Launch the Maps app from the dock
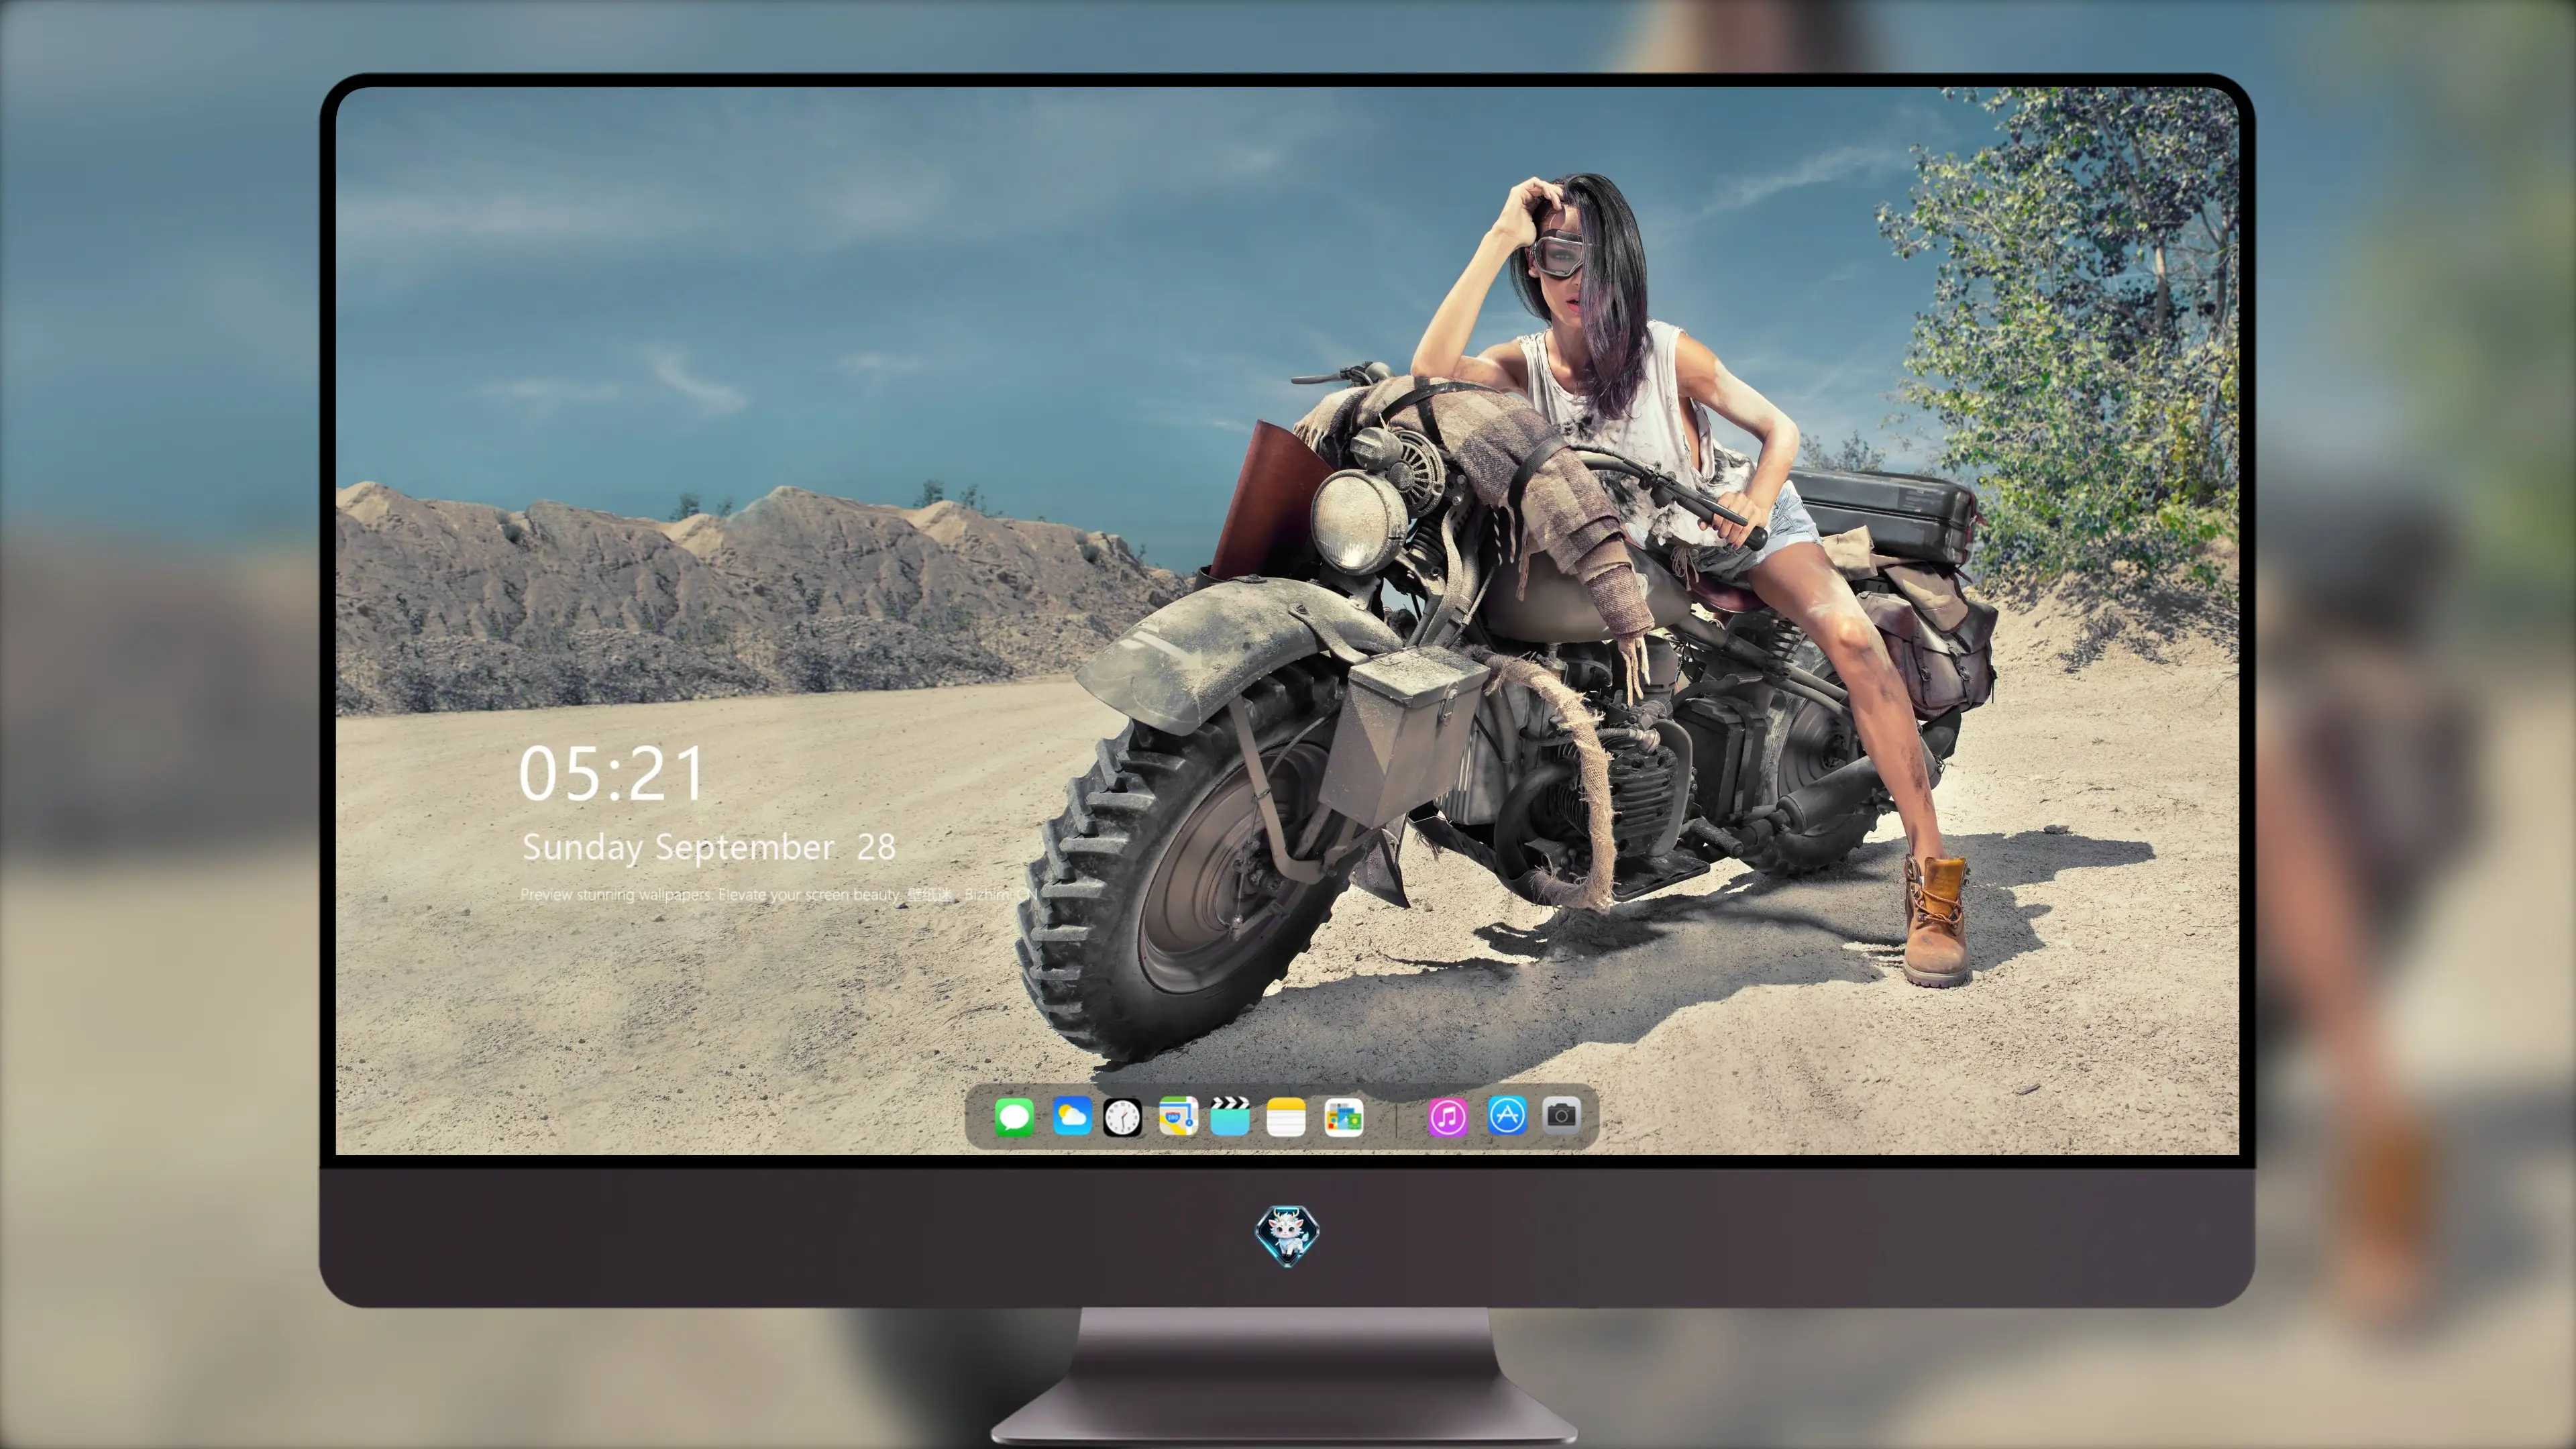Viewport: 2576px width, 1449px height. 1178,1116
